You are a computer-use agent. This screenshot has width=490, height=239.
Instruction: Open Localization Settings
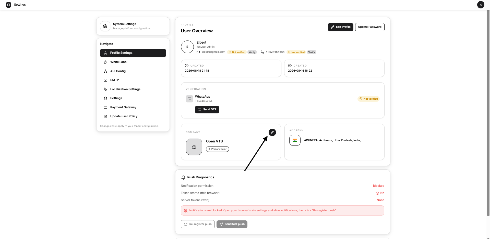tap(133, 89)
